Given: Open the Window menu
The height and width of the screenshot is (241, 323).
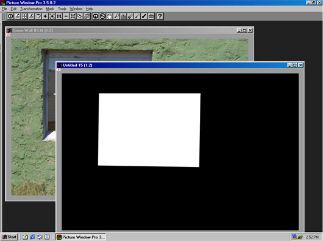Looking at the screenshot, I should [76, 9].
